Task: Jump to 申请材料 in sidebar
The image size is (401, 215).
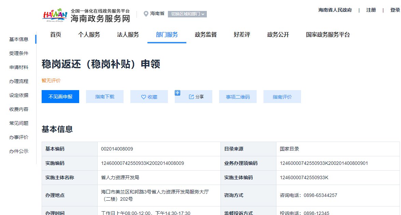Action: pyautogui.click(x=19, y=68)
